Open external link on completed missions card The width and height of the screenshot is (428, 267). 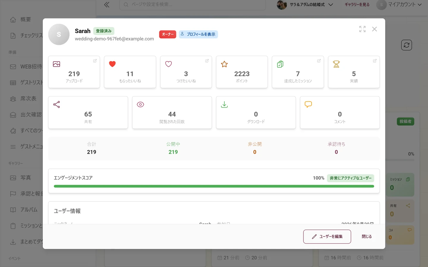[x=319, y=61]
